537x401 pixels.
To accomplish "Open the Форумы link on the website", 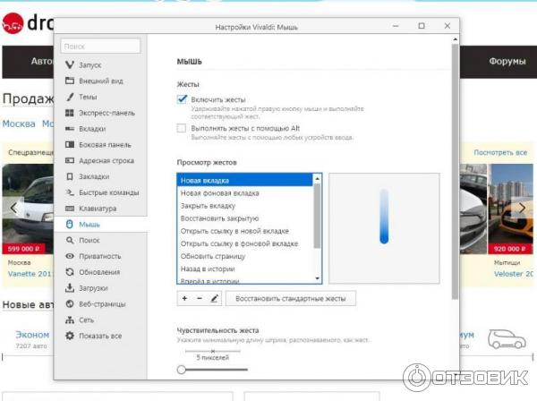I will (507, 61).
